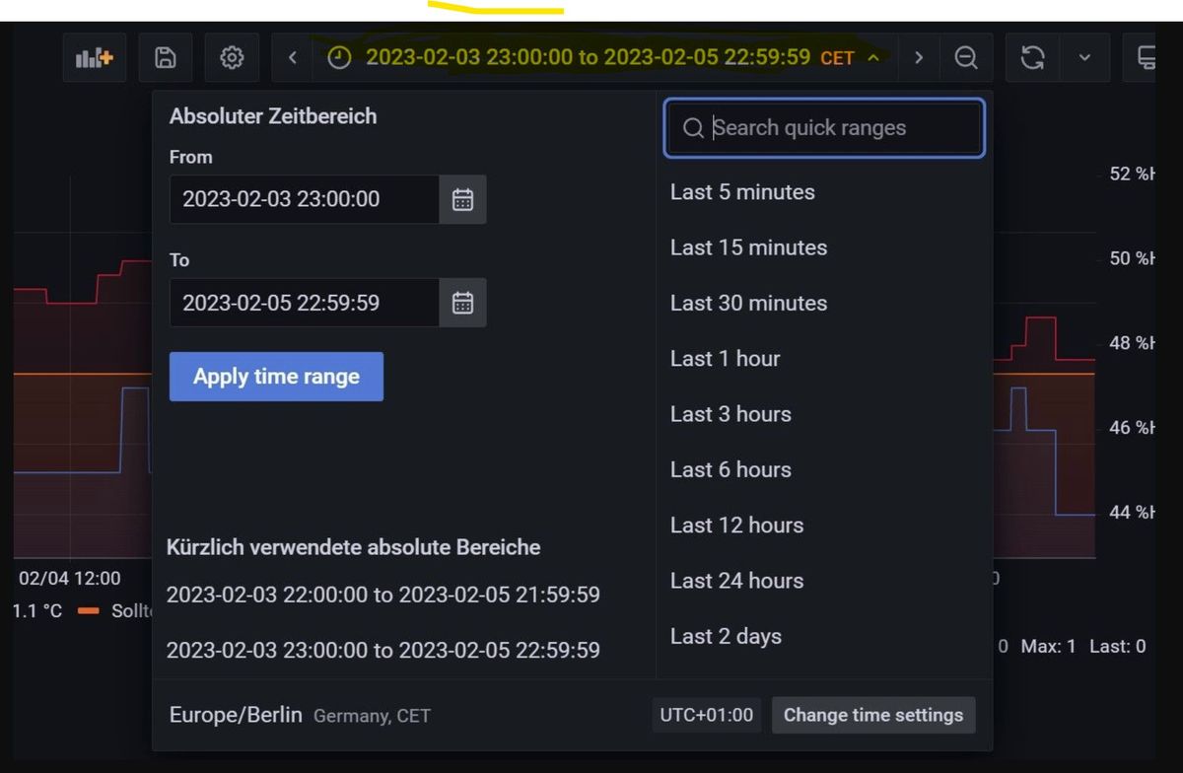
Task: Open dashboard settings gear icon
Action: coord(232,58)
